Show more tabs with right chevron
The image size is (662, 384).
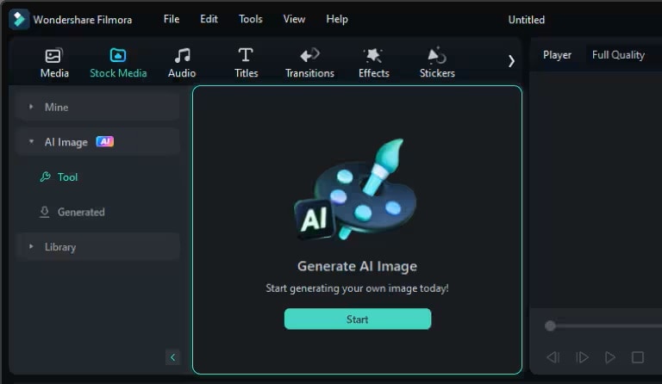click(511, 61)
